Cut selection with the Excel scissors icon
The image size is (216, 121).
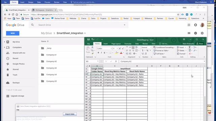pos(92,47)
